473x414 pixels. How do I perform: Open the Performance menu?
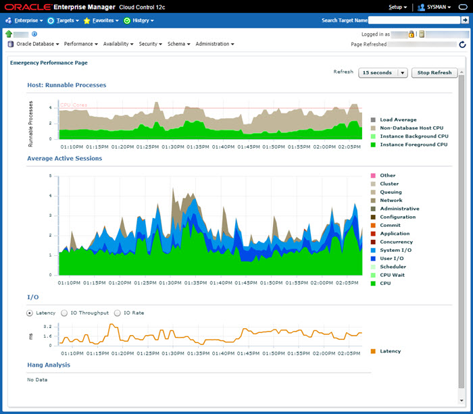(x=81, y=44)
